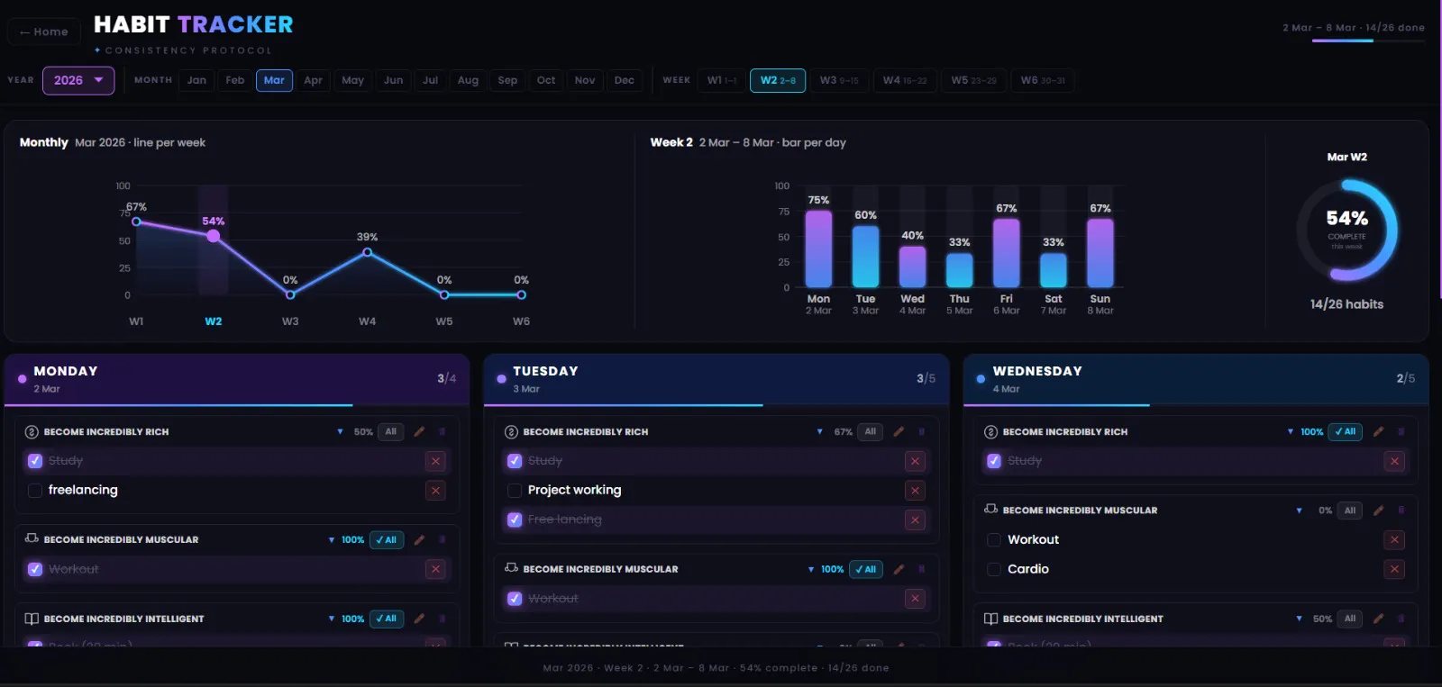Check Wednesday's Workout habit checkbox
This screenshot has height=687, width=1442.
[994, 539]
